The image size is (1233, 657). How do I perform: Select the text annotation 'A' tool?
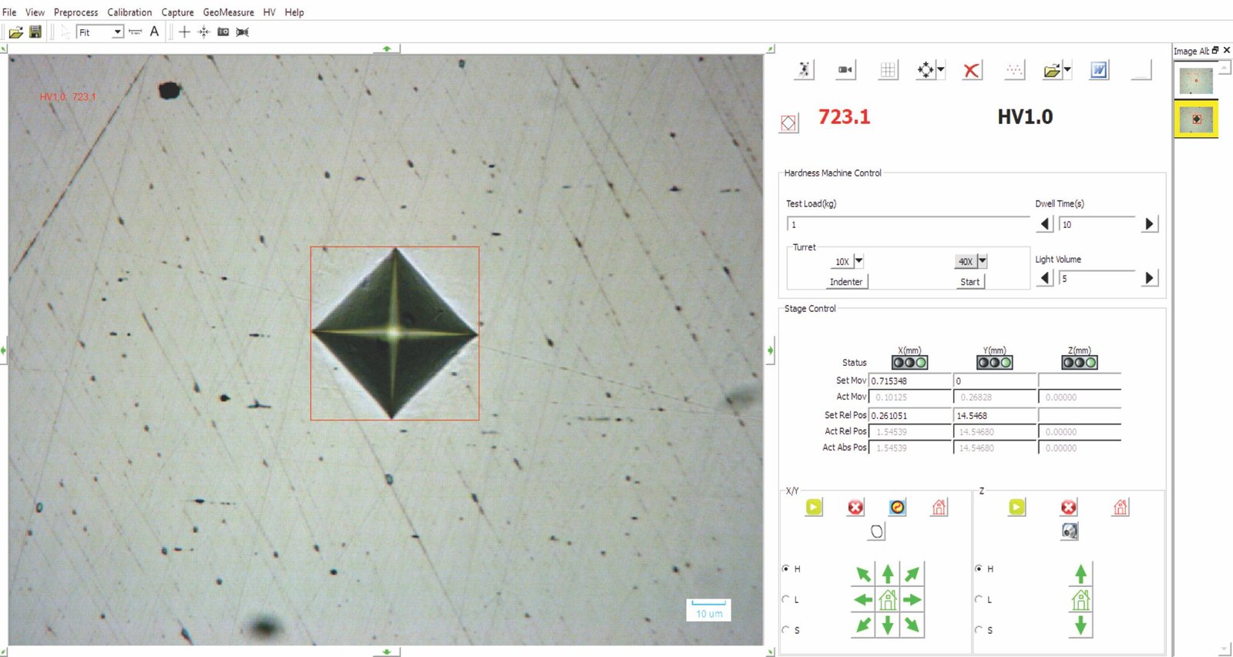click(x=154, y=32)
